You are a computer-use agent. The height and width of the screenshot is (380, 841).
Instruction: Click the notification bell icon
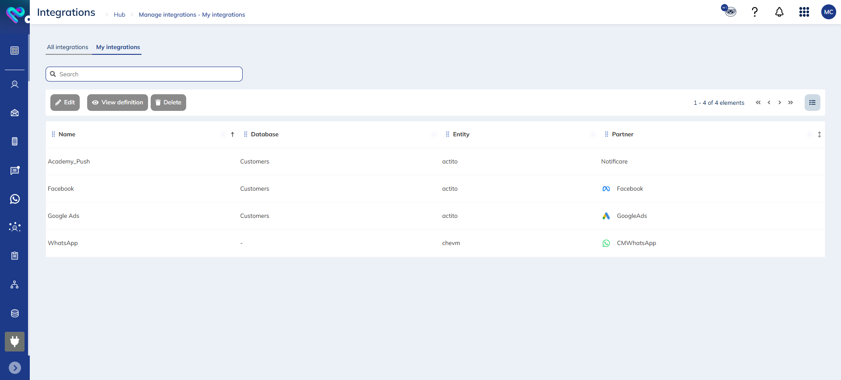pyautogui.click(x=779, y=12)
